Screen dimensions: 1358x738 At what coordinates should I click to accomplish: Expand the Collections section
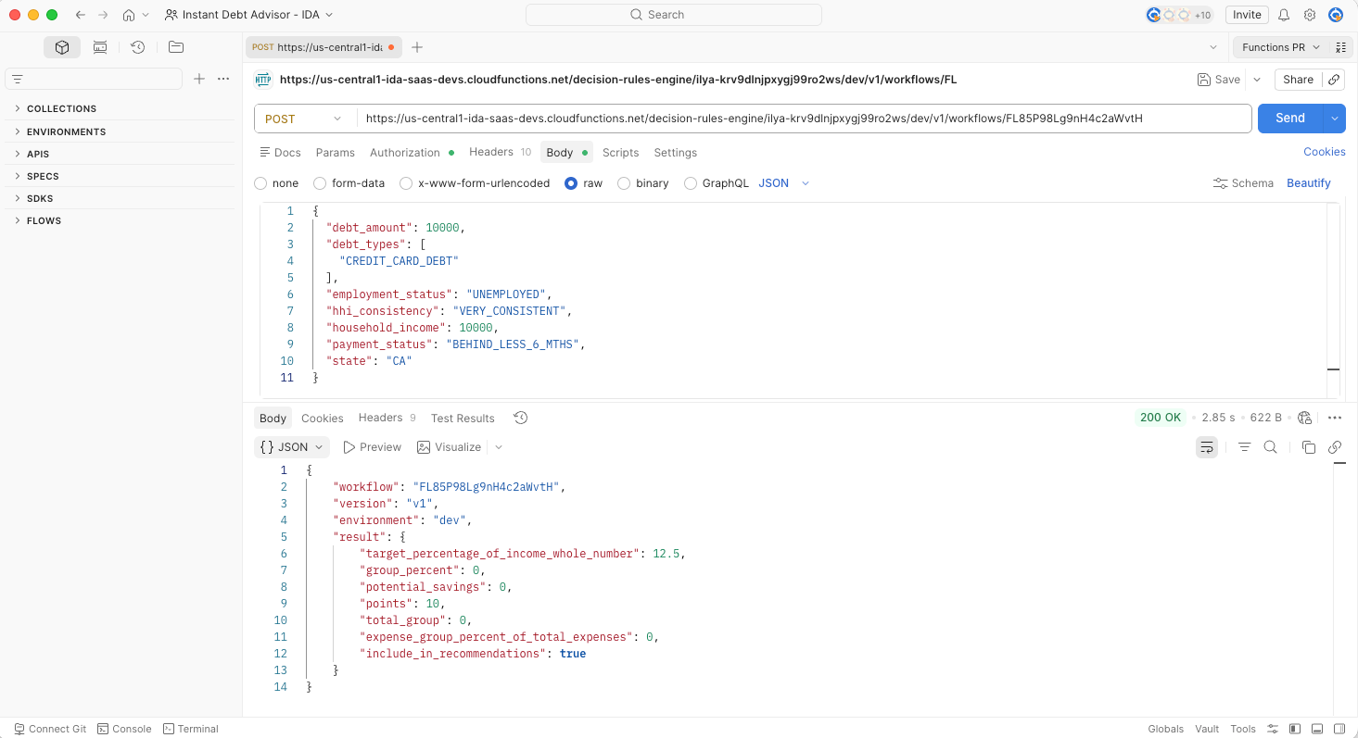click(61, 108)
